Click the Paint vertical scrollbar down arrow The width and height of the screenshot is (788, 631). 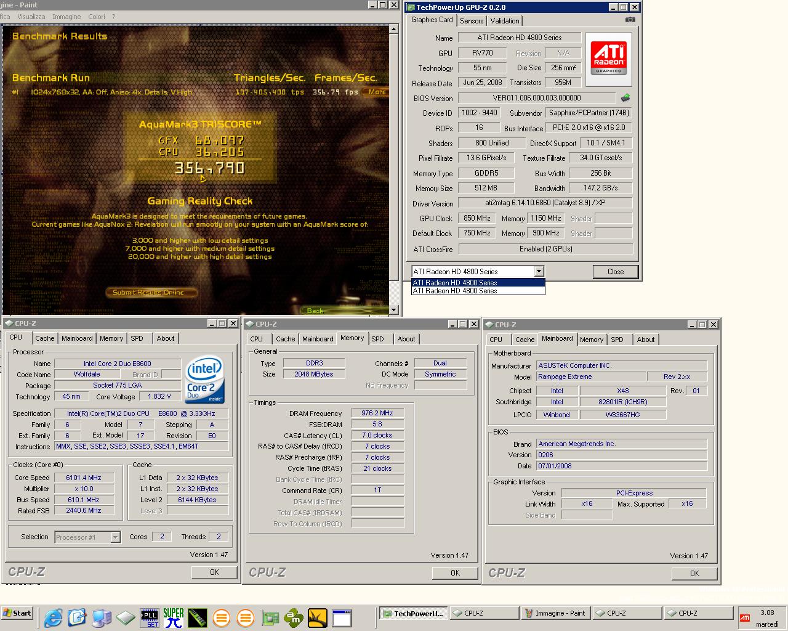(x=394, y=310)
